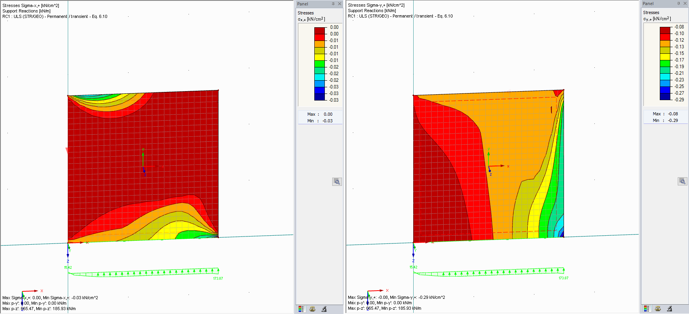Click the -0.27 legend value
This screenshot has height=314, width=689.
(x=679, y=93)
